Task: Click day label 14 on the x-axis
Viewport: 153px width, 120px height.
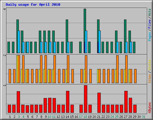Action: (x=67, y=117)
